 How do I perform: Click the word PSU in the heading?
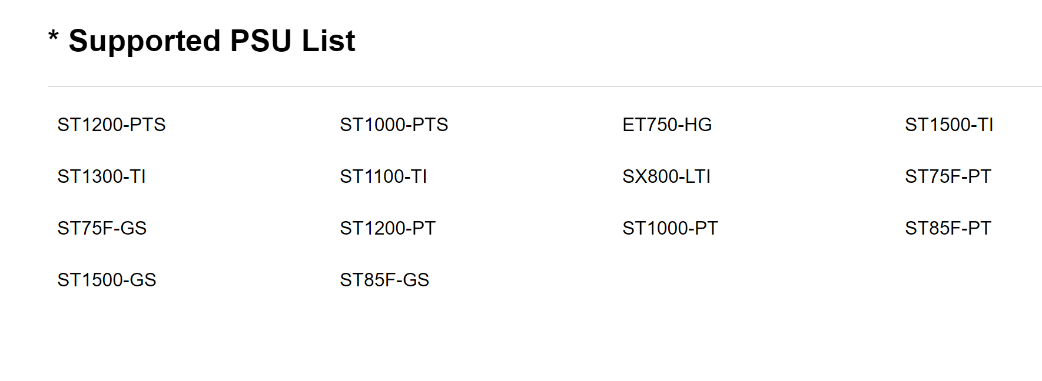[261, 41]
